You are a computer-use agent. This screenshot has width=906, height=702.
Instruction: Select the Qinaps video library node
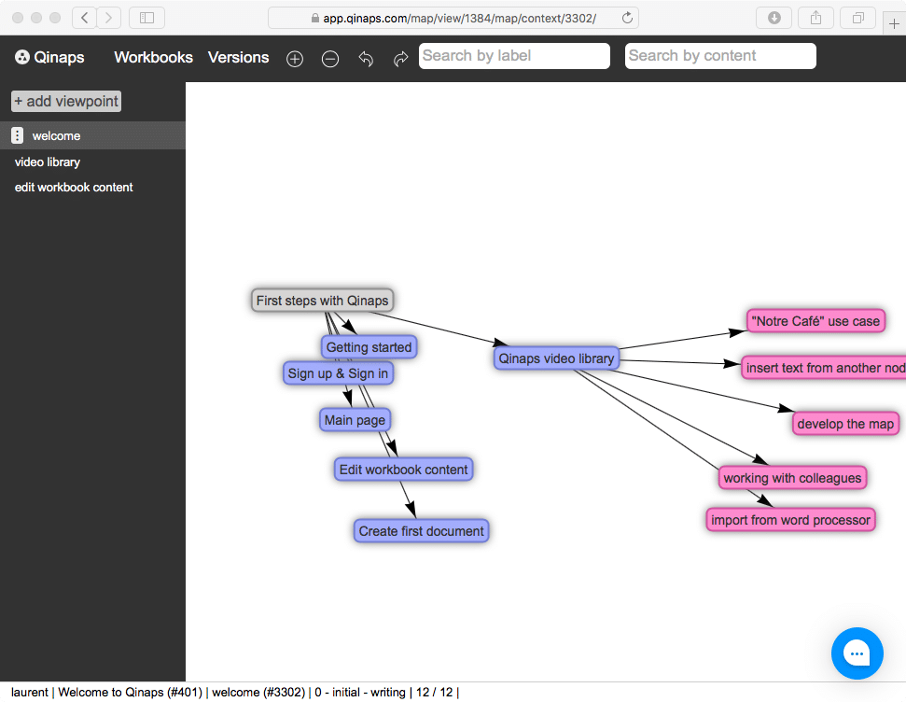pos(556,358)
